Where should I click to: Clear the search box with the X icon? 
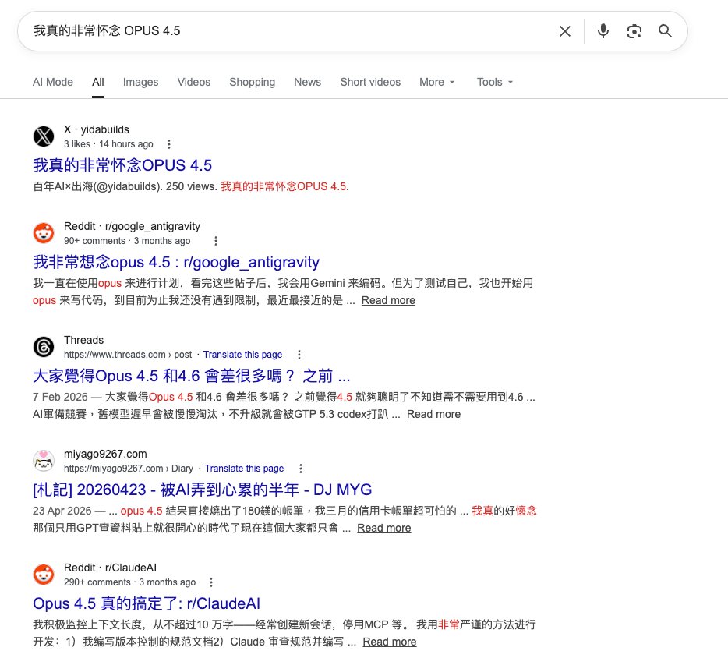click(x=565, y=31)
